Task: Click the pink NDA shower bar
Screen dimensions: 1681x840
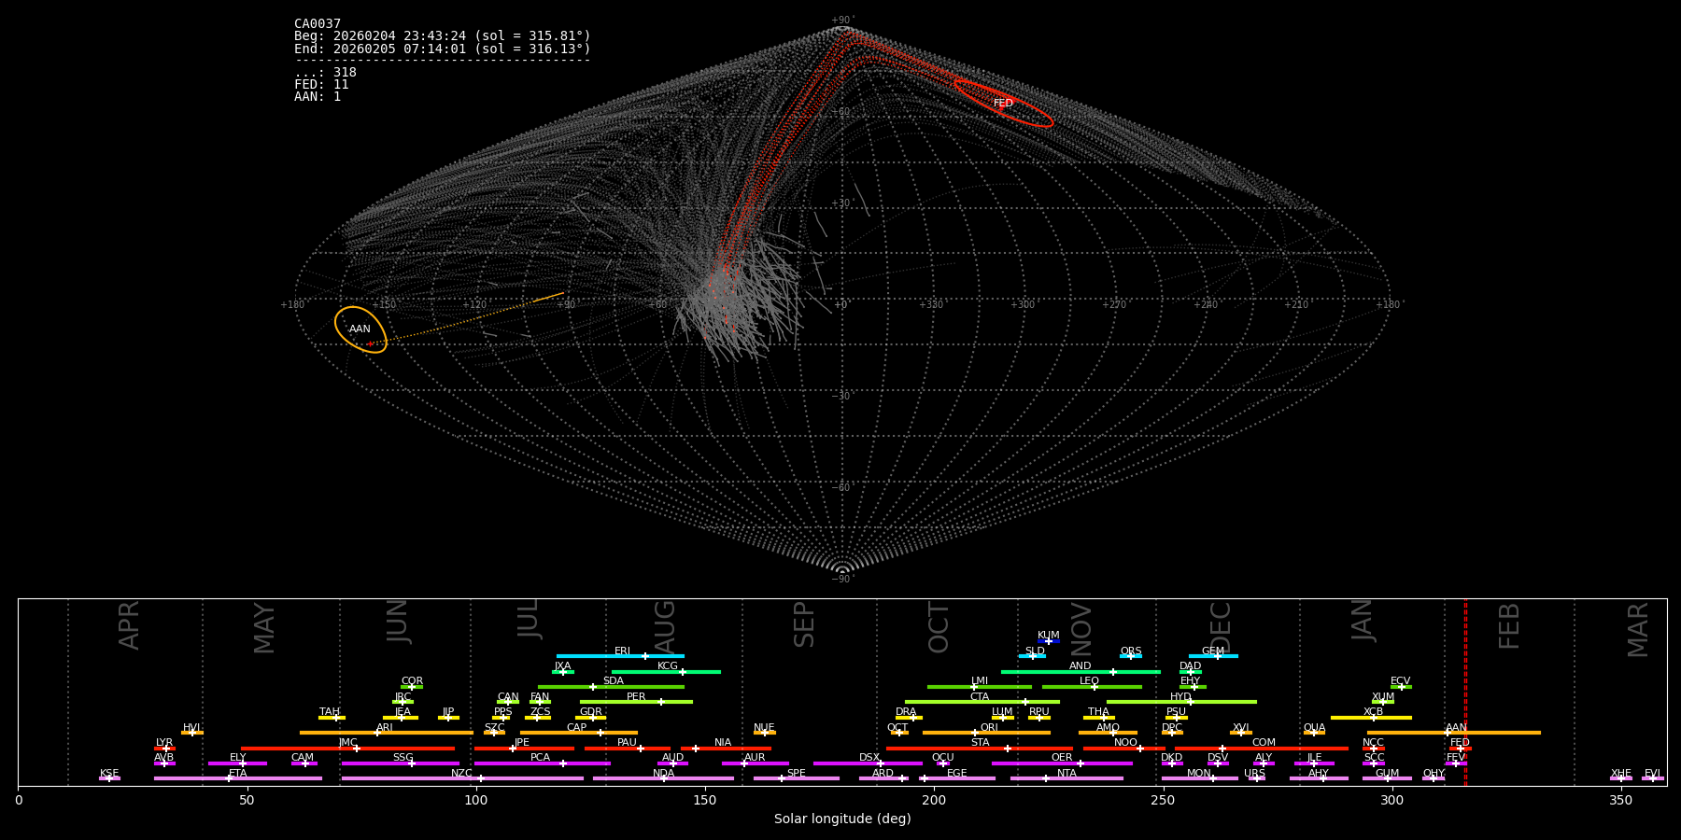Action: tap(663, 778)
